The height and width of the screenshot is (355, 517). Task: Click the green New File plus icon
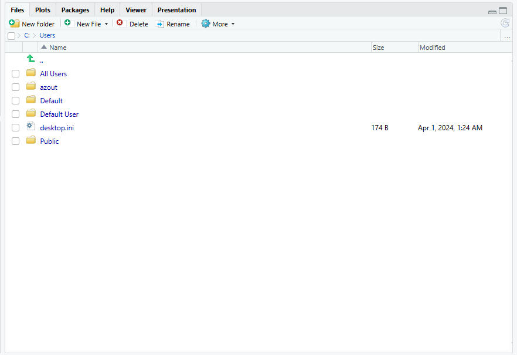pyautogui.click(x=67, y=23)
